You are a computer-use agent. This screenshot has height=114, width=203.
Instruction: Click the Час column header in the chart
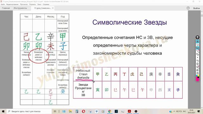pos(26,16)
